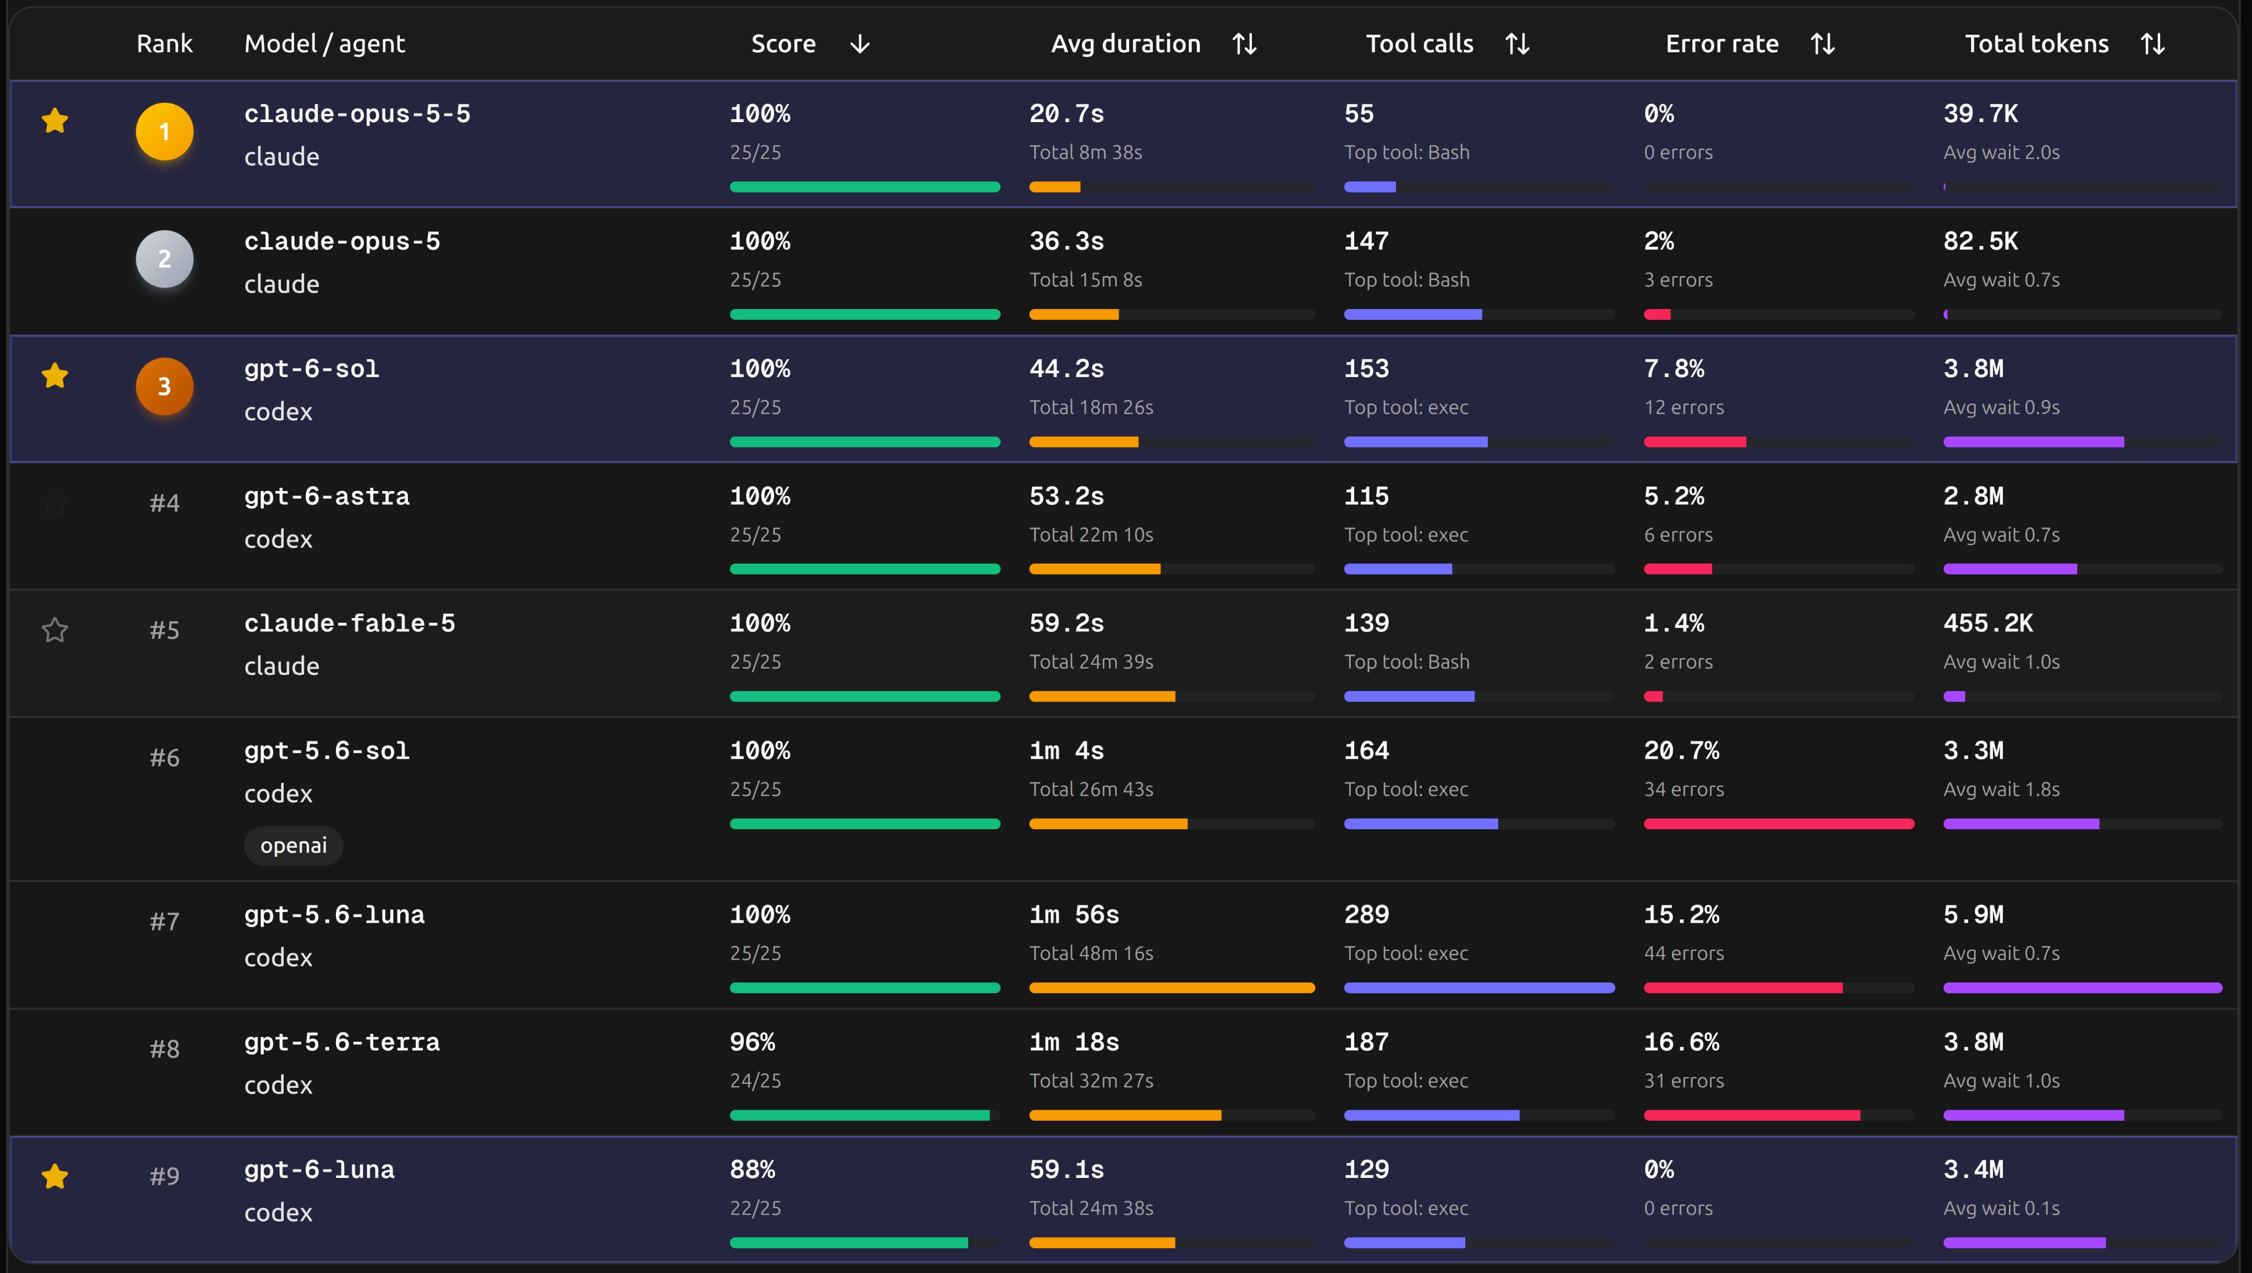Click the 20.7% error rate value
This screenshot has width=2252, height=1273.
click(1681, 751)
